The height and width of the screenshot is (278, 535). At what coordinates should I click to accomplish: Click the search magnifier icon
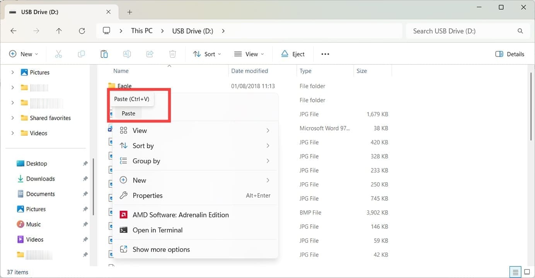pos(520,31)
